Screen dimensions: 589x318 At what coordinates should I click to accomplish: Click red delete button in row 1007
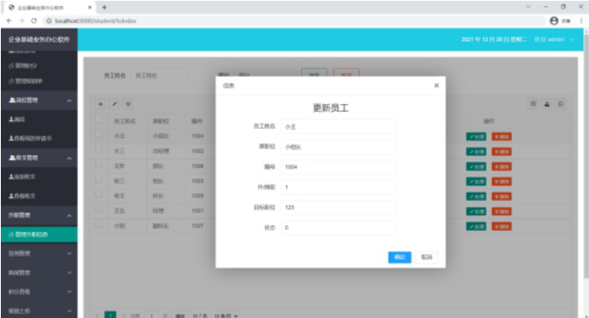(501, 226)
